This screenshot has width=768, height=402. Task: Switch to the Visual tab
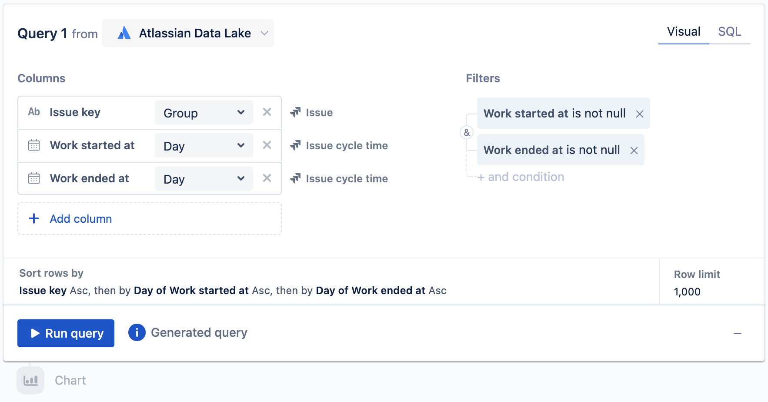(683, 32)
